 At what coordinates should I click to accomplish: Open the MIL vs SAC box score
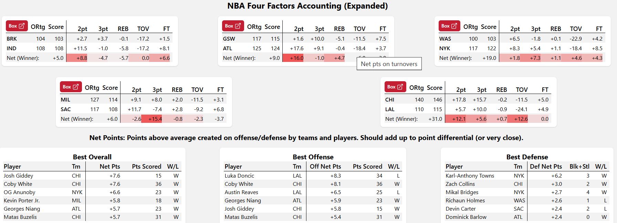click(71, 87)
